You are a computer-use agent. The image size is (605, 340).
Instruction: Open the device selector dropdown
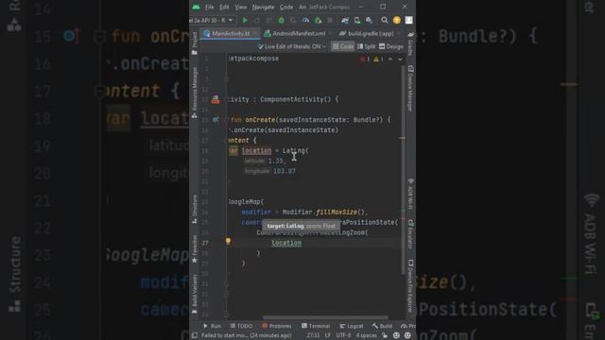click(x=212, y=20)
